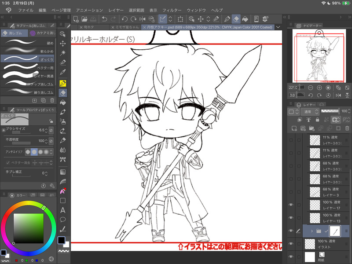Create a new layer folder
The width and height of the screenshot is (352, 264).
click(x=312, y=128)
